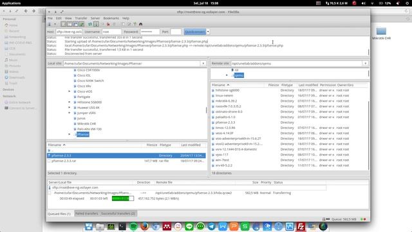Open the Transfer menu

coord(81,18)
